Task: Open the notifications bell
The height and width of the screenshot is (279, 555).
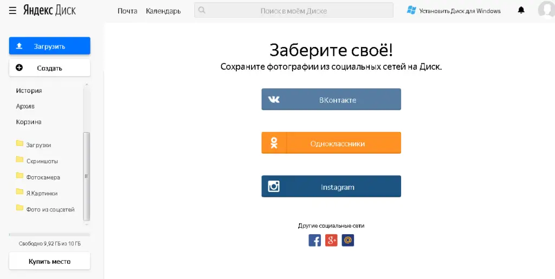Action: click(521, 10)
